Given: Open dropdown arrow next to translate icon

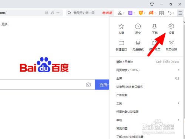Looking at the screenshot, I should point(134,13).
